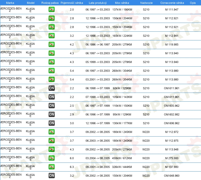Click the Marka column header

coord(10,3)
